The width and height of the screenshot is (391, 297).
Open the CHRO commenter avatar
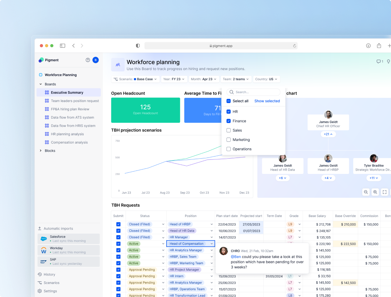[x=223, y=251]
